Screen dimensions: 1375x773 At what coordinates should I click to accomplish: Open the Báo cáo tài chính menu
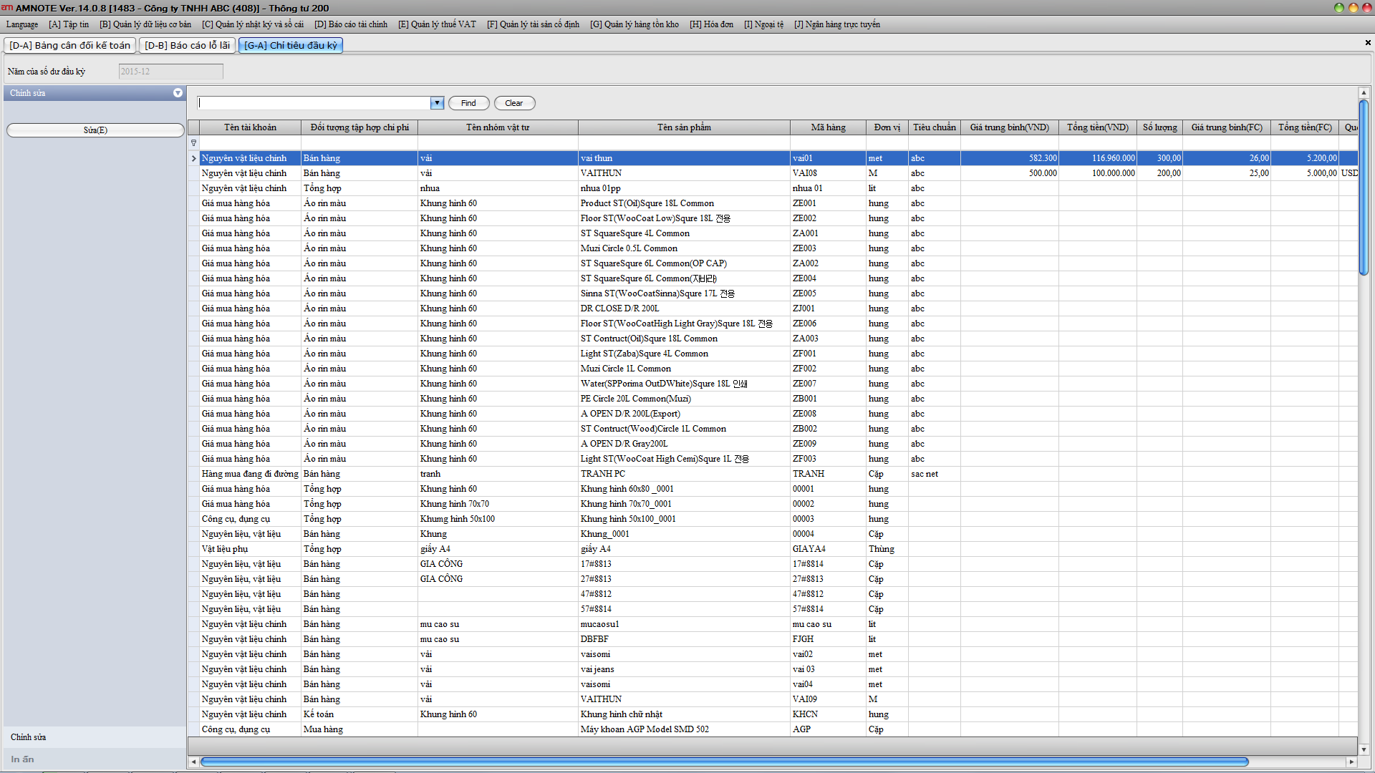351,24
